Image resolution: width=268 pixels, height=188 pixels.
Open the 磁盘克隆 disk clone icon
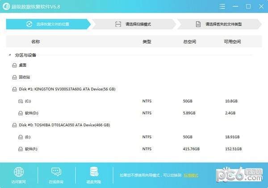click(94, 172)
